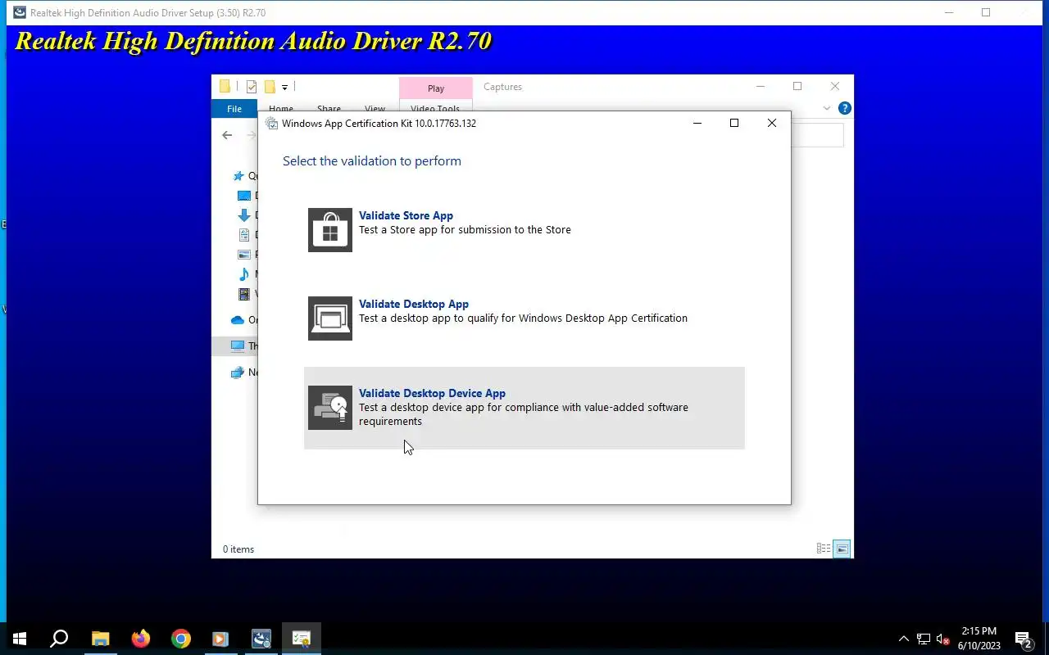This screenshot has height=655, width=1049.
Task: Open the Customize Quick Access Toolbar dropdown
Action: (x=284, y=87)
